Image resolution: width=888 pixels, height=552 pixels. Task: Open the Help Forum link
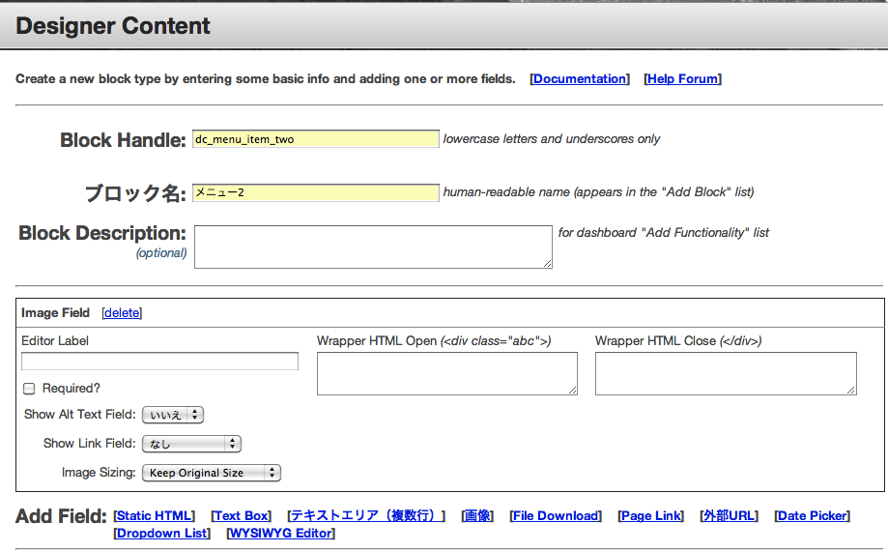click(x=682, y=78)
